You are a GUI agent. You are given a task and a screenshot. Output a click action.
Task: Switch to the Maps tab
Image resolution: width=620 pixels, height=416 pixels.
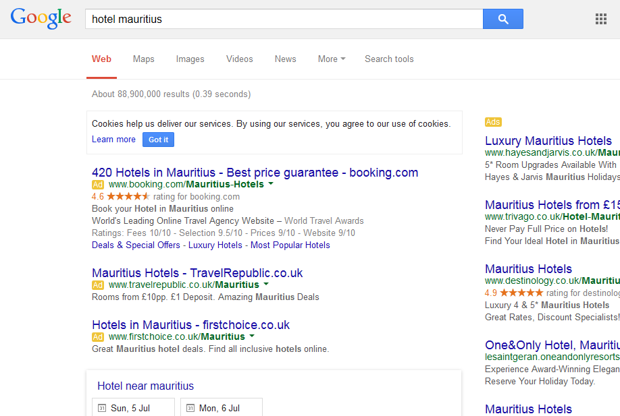[x=144, y=59]
